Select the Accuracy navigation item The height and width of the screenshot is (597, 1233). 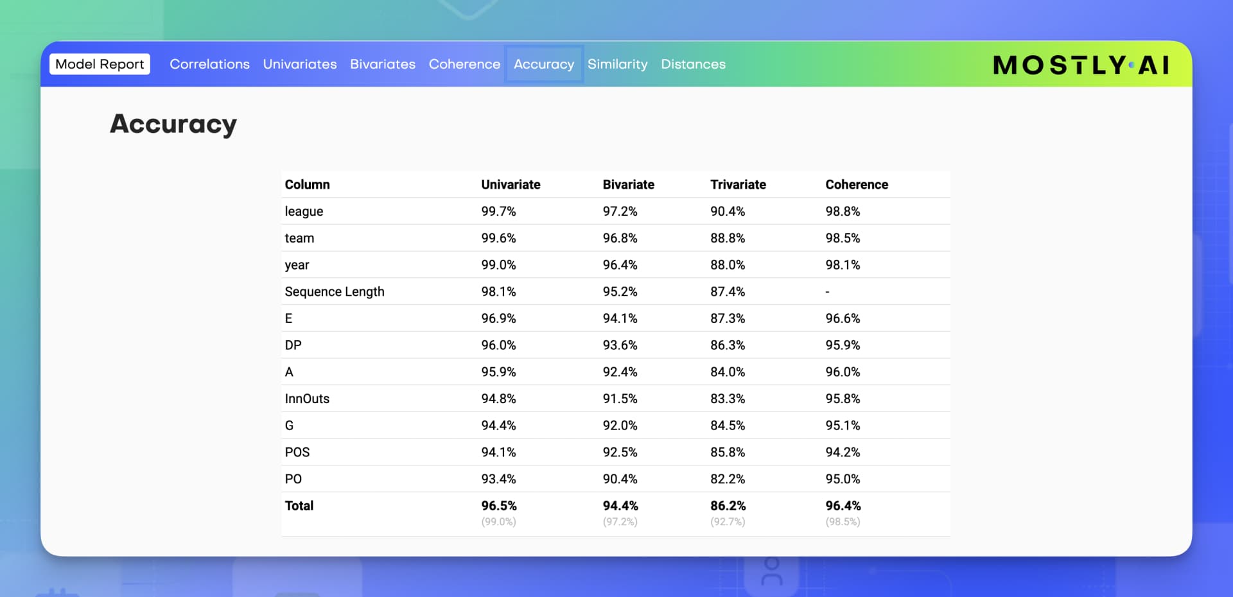(544, 64)
